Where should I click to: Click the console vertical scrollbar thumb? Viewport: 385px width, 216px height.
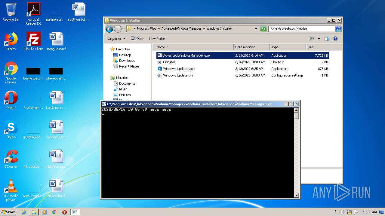[x=297, y=116]
